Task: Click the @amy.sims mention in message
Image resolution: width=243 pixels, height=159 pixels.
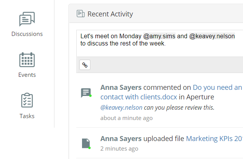Action: click(x=159, y=36)
